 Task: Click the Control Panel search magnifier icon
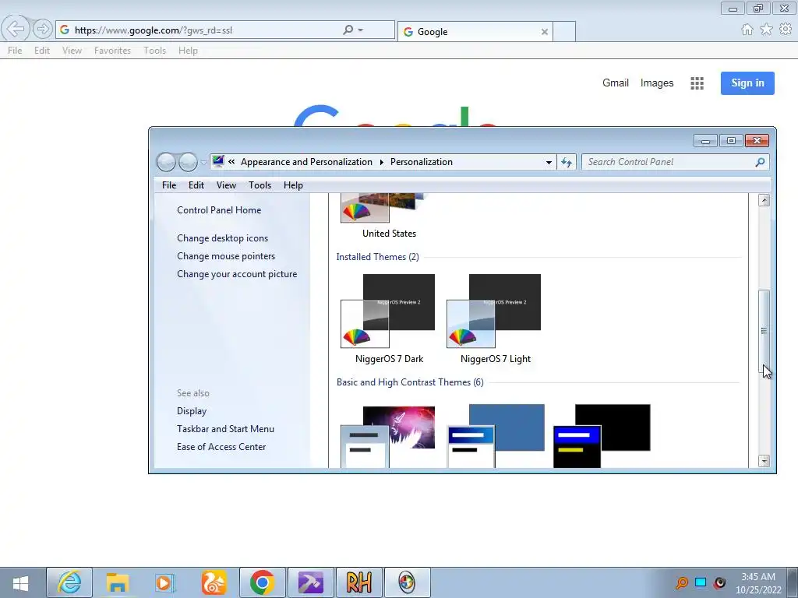coord(760,162)
